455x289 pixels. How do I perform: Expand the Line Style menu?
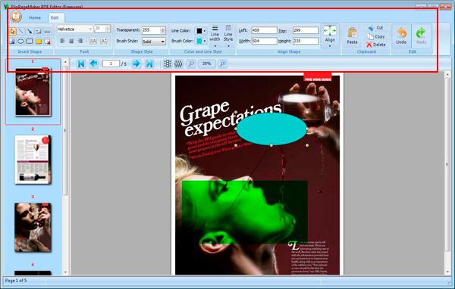pyautogui.click(x=228, y=36)
